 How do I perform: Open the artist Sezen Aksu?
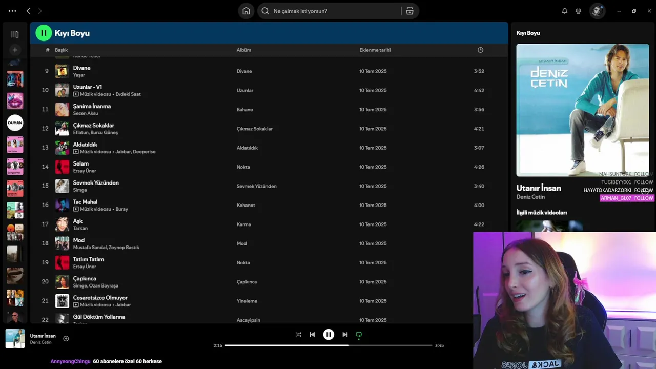(x=86, y=113)
